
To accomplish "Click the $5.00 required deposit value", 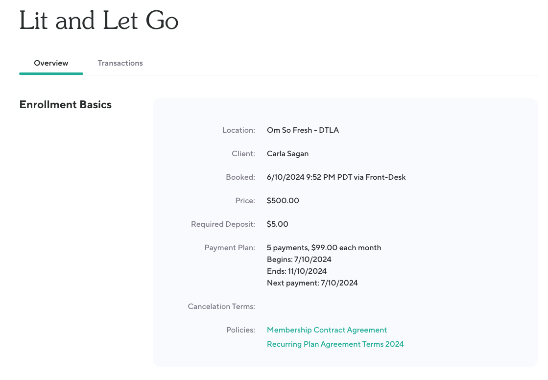I will 277,224.
